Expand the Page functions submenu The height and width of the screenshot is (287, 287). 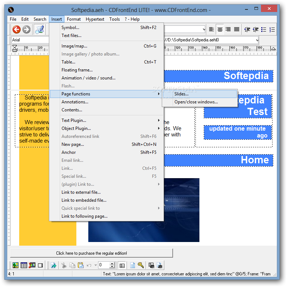[x=106, y=94]
